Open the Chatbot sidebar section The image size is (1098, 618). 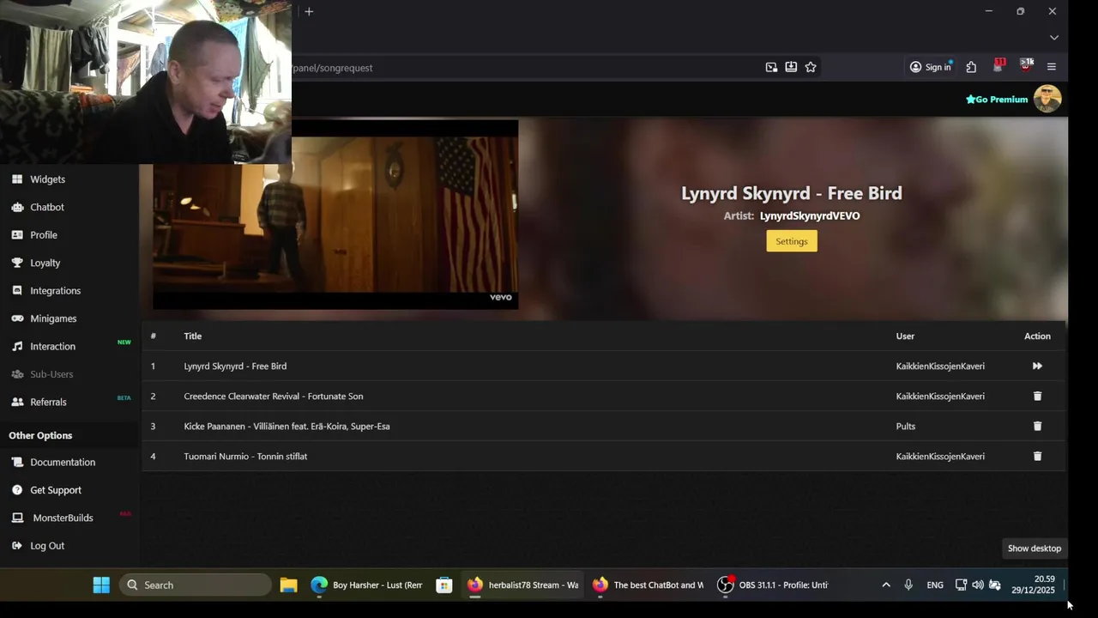click(47, 207)
